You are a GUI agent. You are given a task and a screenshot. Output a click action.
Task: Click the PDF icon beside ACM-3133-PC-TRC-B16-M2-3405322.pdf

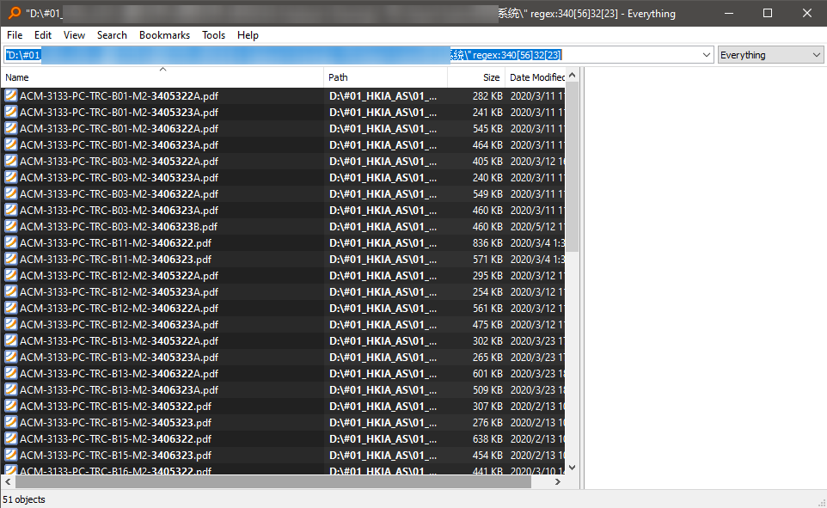(10, 471)
